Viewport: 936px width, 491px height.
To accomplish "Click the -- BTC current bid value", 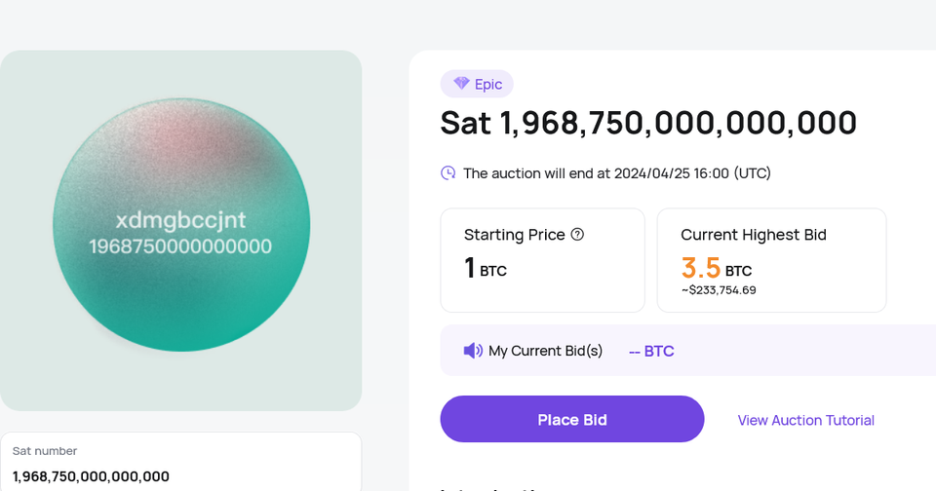I will pyautogui.click(x=651, y=351).
